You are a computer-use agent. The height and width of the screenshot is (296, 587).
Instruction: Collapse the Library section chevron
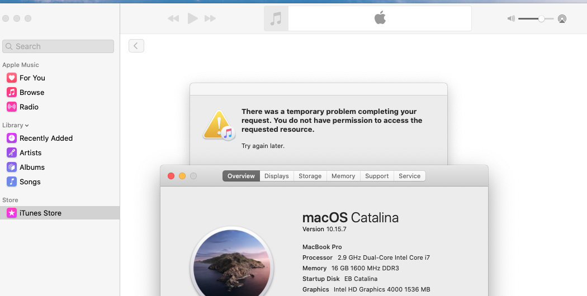[x=27, y=126]
